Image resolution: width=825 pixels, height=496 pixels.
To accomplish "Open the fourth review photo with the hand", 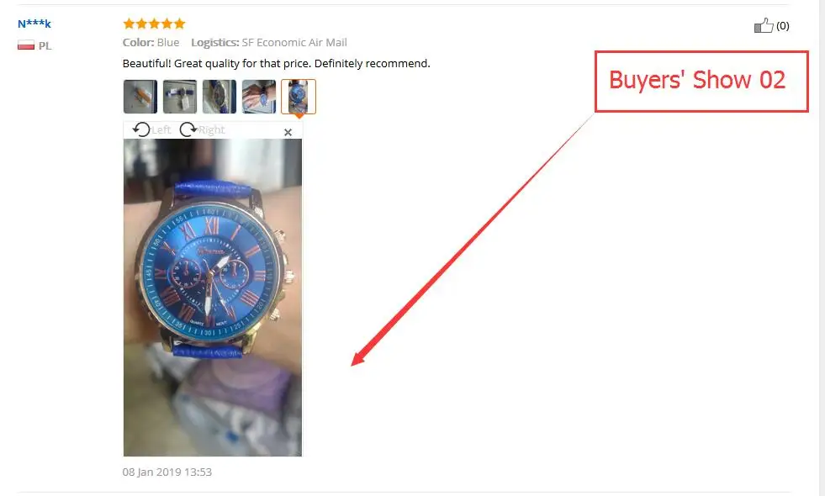I will pos(259,97).
